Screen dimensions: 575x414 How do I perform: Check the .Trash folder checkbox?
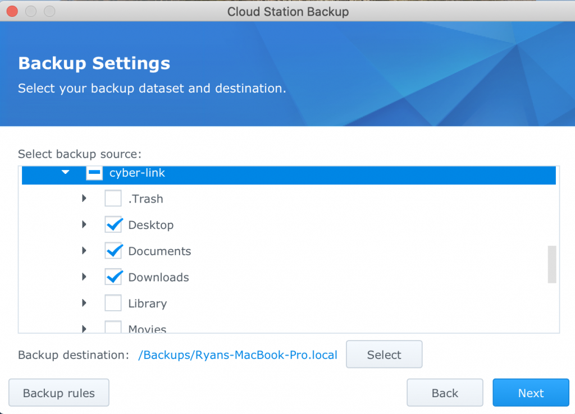click(x=113, y=199)
